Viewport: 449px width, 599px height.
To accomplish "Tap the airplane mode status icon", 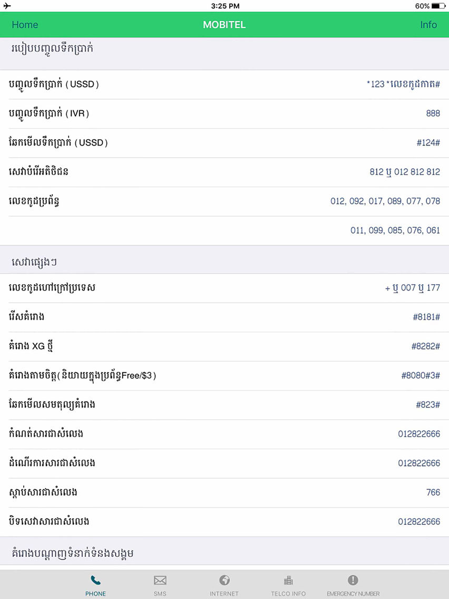I will 7,6.
